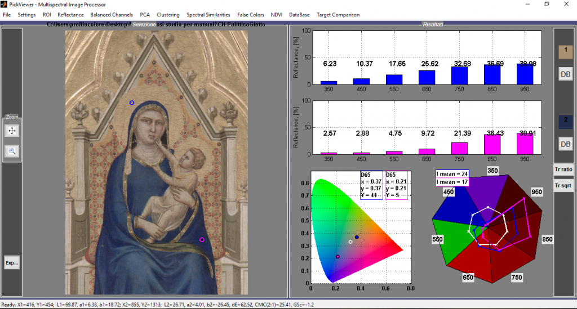Activate the magnifier zoom tool

coord(12,151)
